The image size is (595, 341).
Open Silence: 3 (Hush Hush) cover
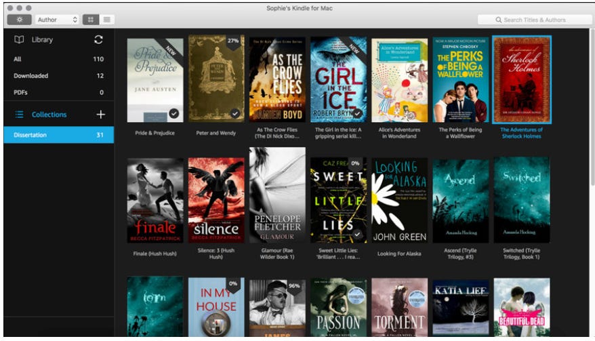coord(216,200)
